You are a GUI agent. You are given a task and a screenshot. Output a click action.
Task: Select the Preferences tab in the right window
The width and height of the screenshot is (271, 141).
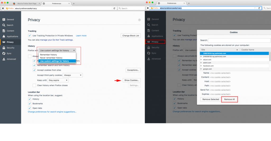(171, 3)
